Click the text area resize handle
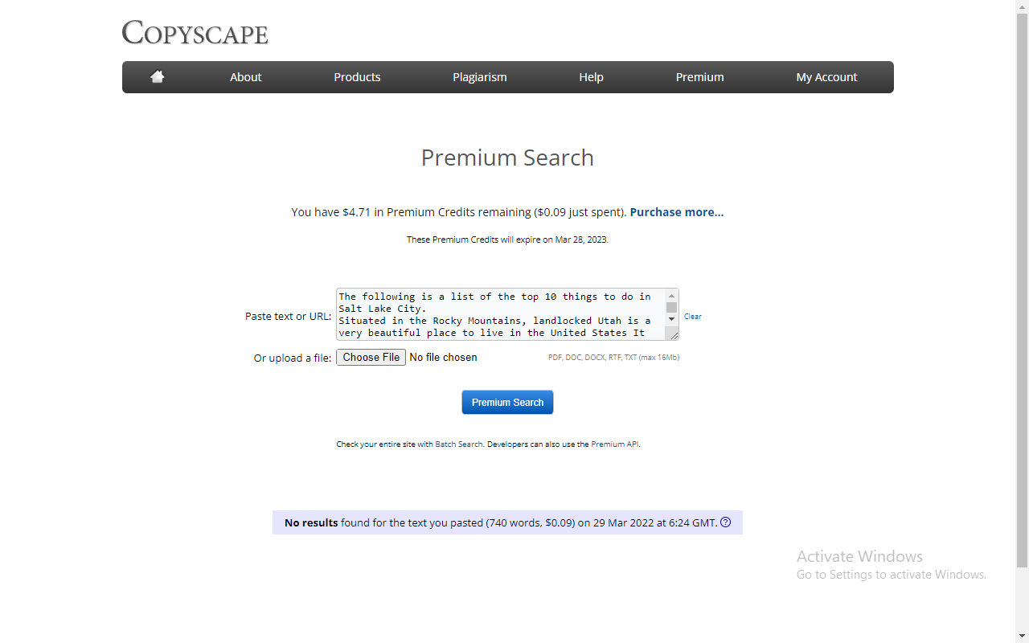Viewport: 1029px width, 643px height. point(674,335)
